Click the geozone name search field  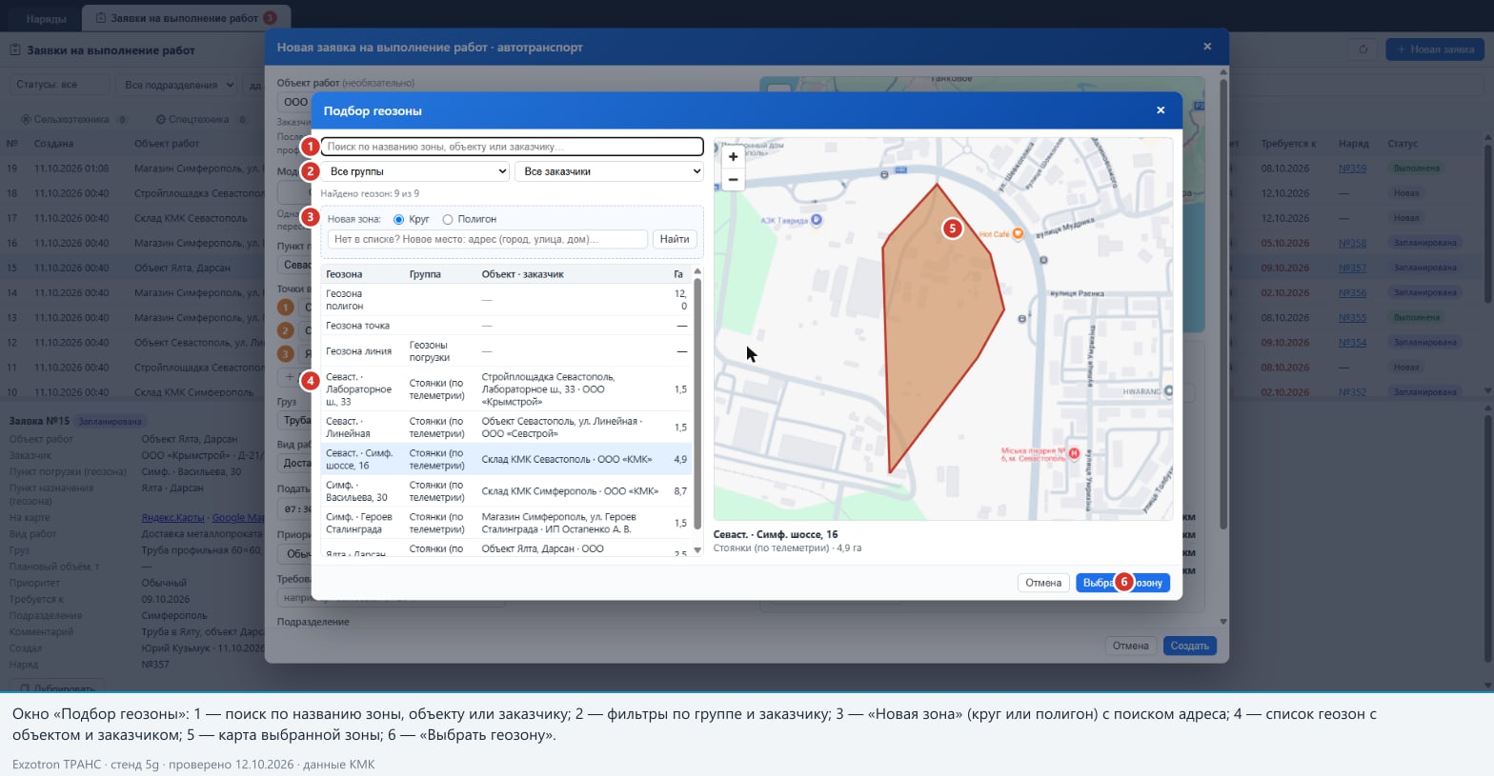coord(513,147)
